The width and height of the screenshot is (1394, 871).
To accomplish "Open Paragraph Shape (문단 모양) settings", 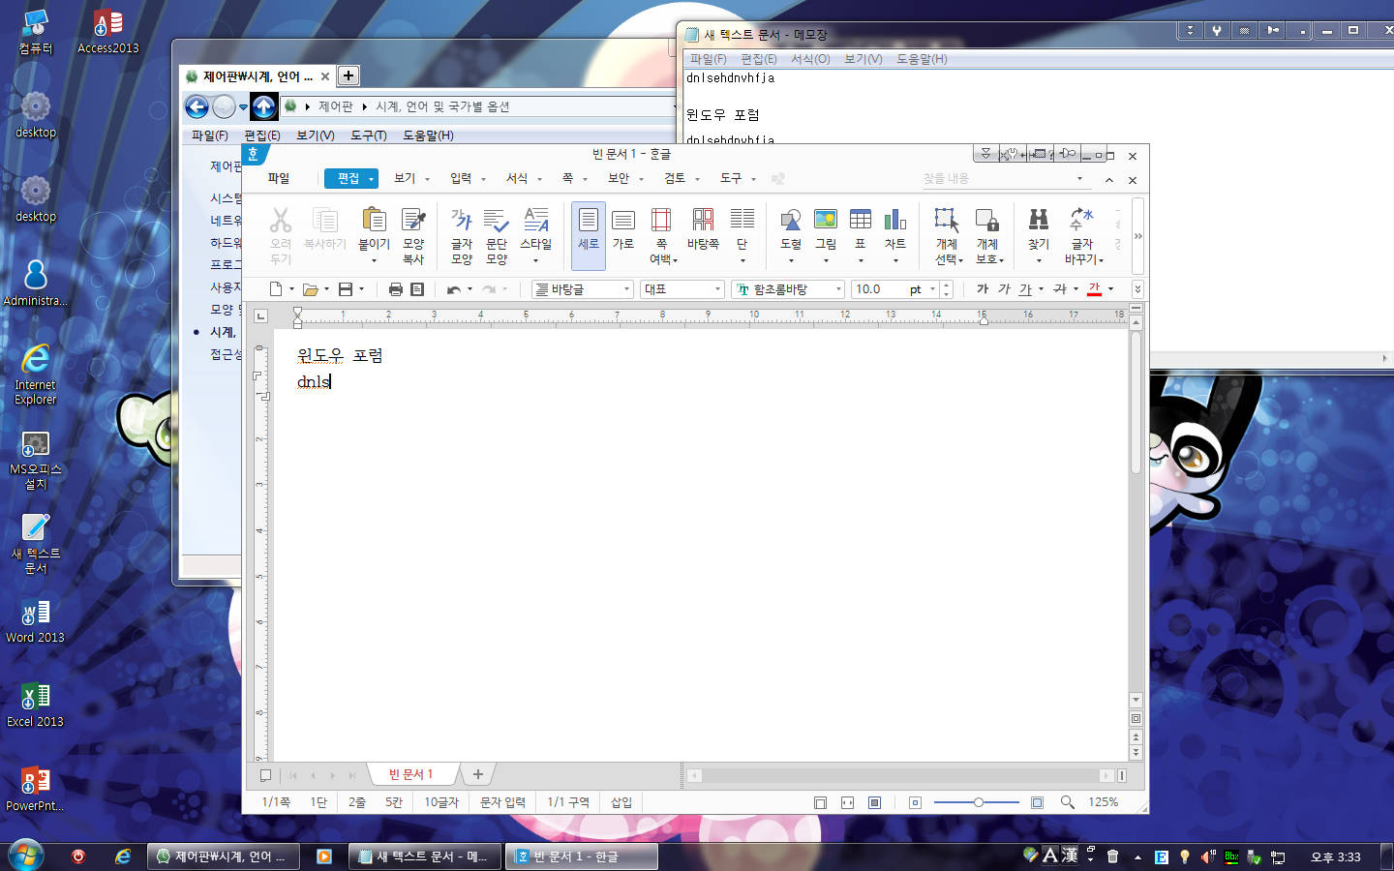I will [x=497, y=235].
